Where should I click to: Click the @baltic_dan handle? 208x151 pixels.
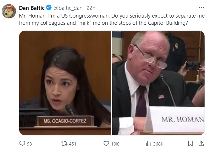click(68, 8)
